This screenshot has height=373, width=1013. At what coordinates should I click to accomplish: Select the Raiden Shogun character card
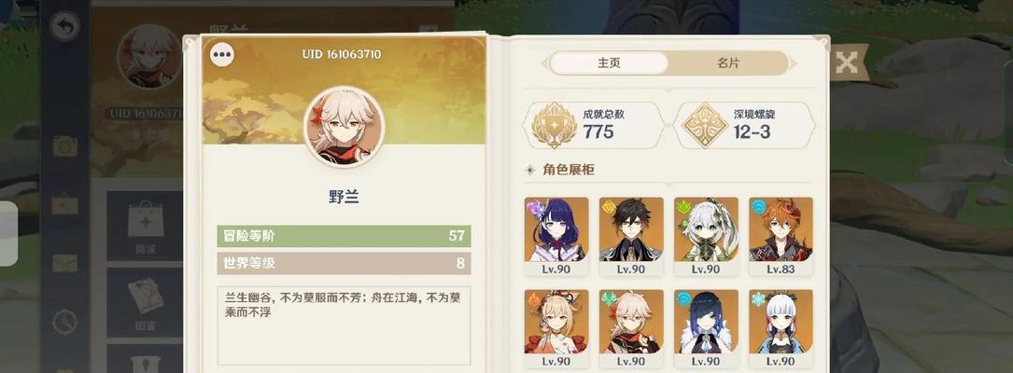point(556,237)
